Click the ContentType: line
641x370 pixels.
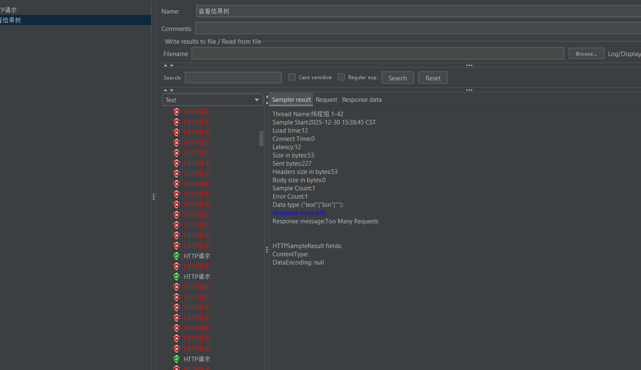click(x=290, y=254)
